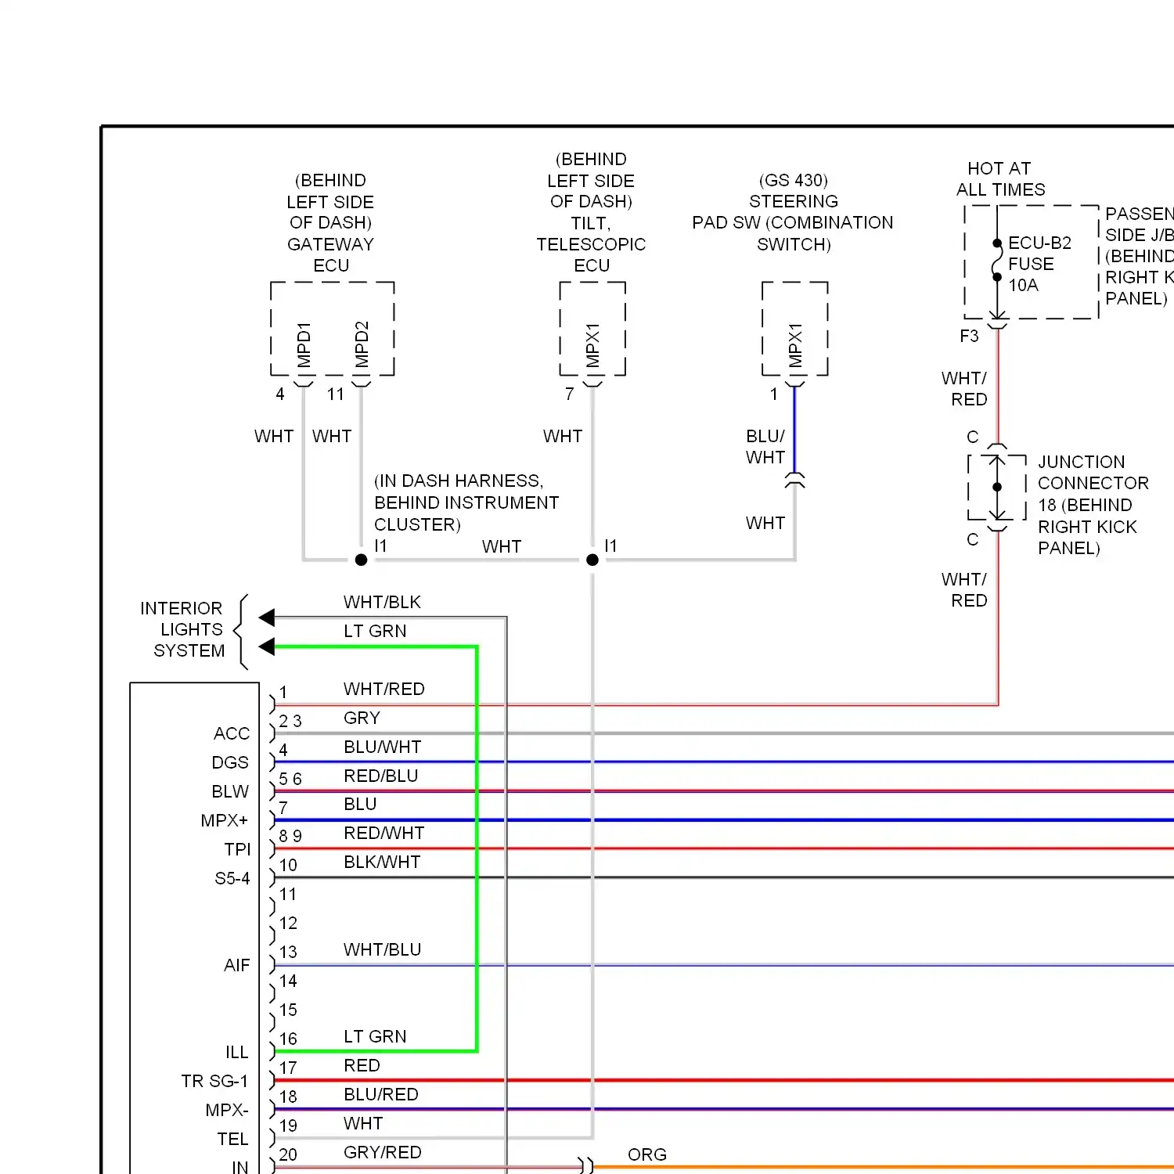Image resolution: width=1174 pixels, height=1174 pixels.
Task: Select the "MPX+" pin name
Action: coord(225,820)
